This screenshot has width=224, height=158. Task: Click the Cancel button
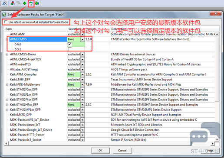pyautogui.click(x=122, y=151)
